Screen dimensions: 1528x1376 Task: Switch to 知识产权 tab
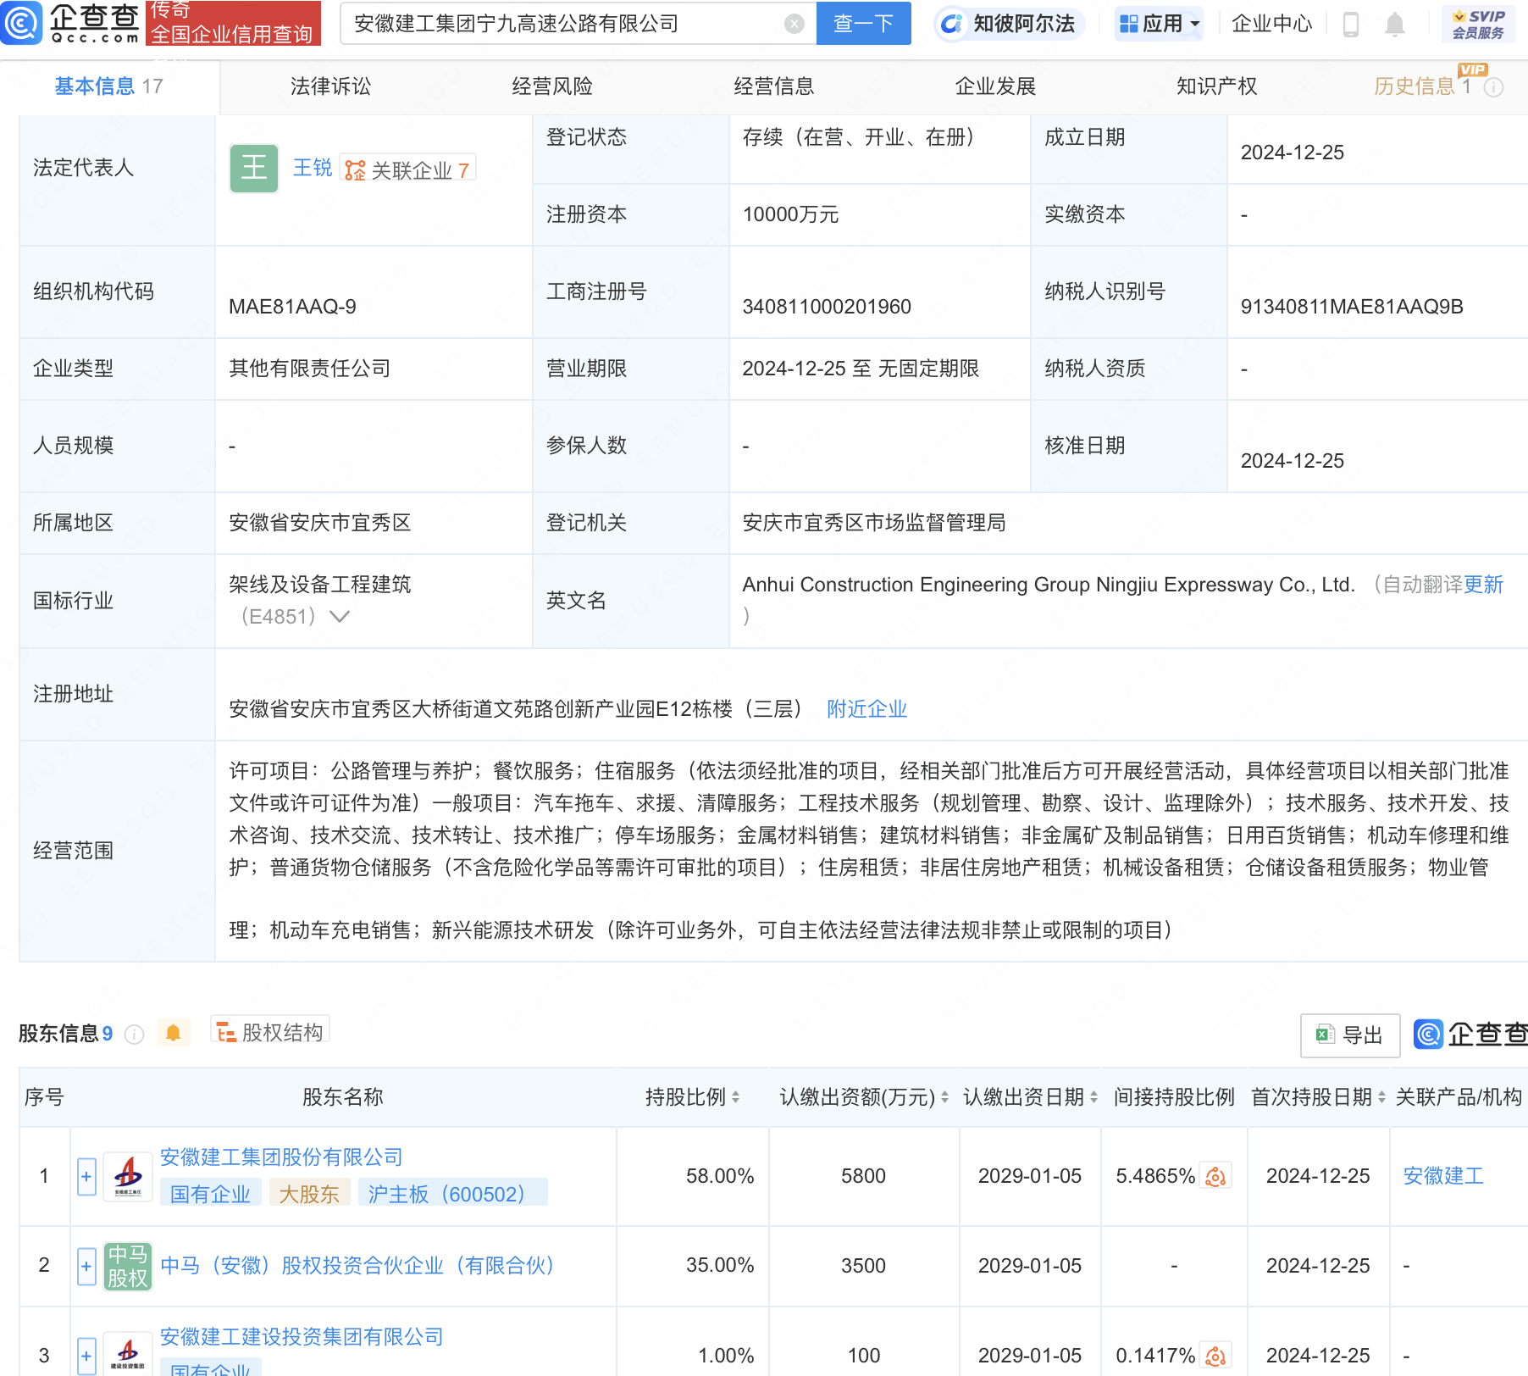1217,86
